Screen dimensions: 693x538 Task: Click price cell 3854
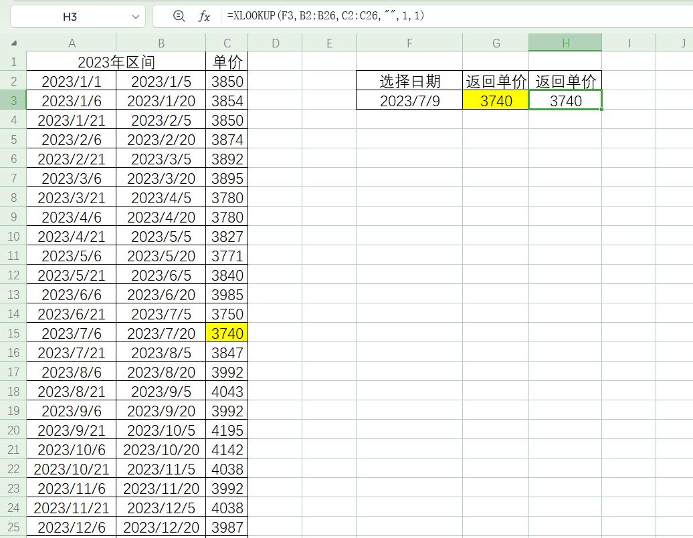[227, 100]
